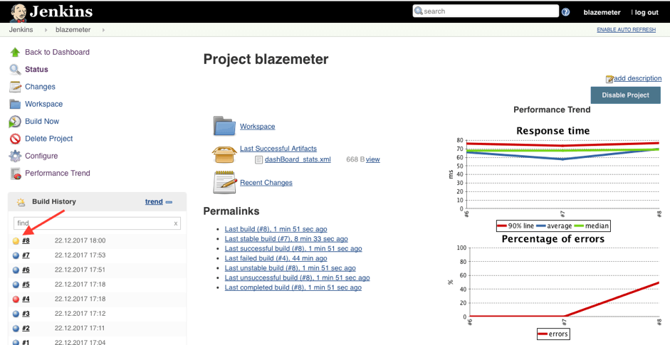The width and height of the screenshot is (670, 345).
Task: Open the Last build (#8) permalink
Action: click(276, 229)
